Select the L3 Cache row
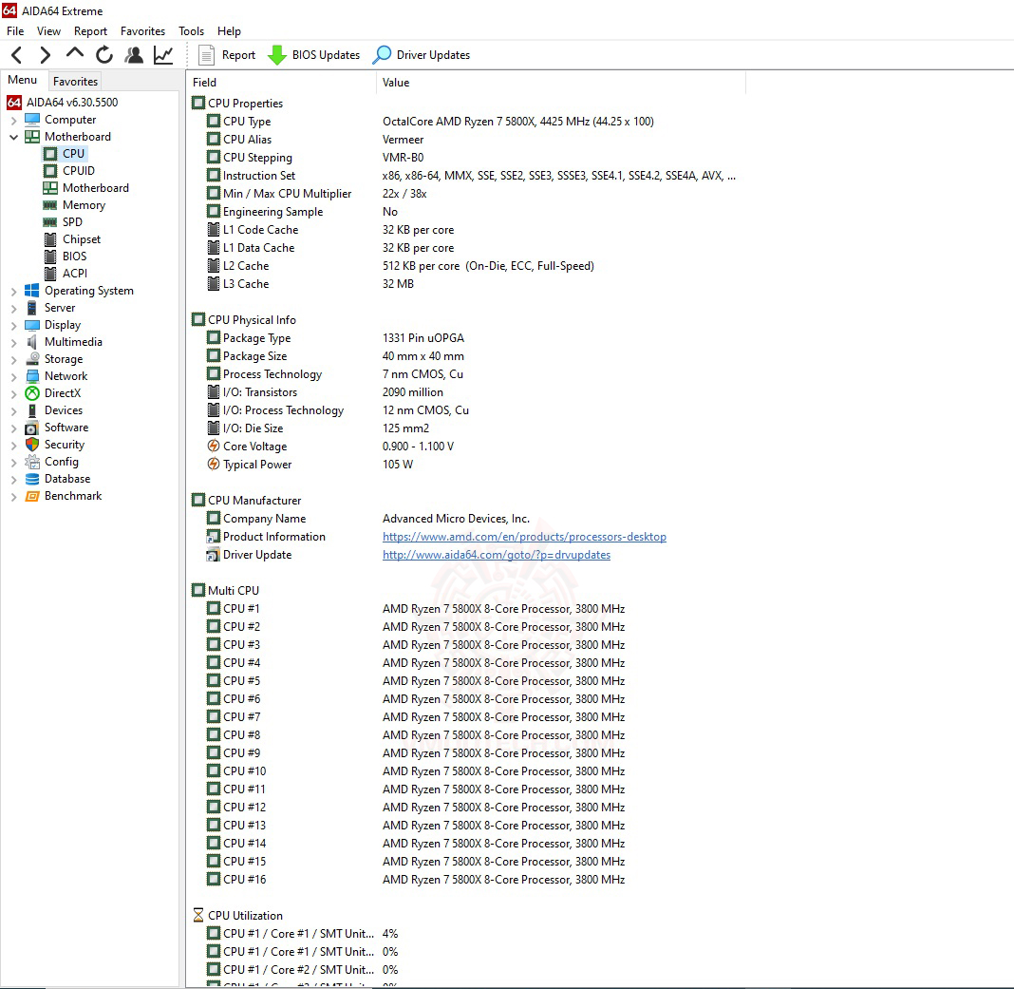The width and height of the screenshot is (1014, 989). [466, 283]
